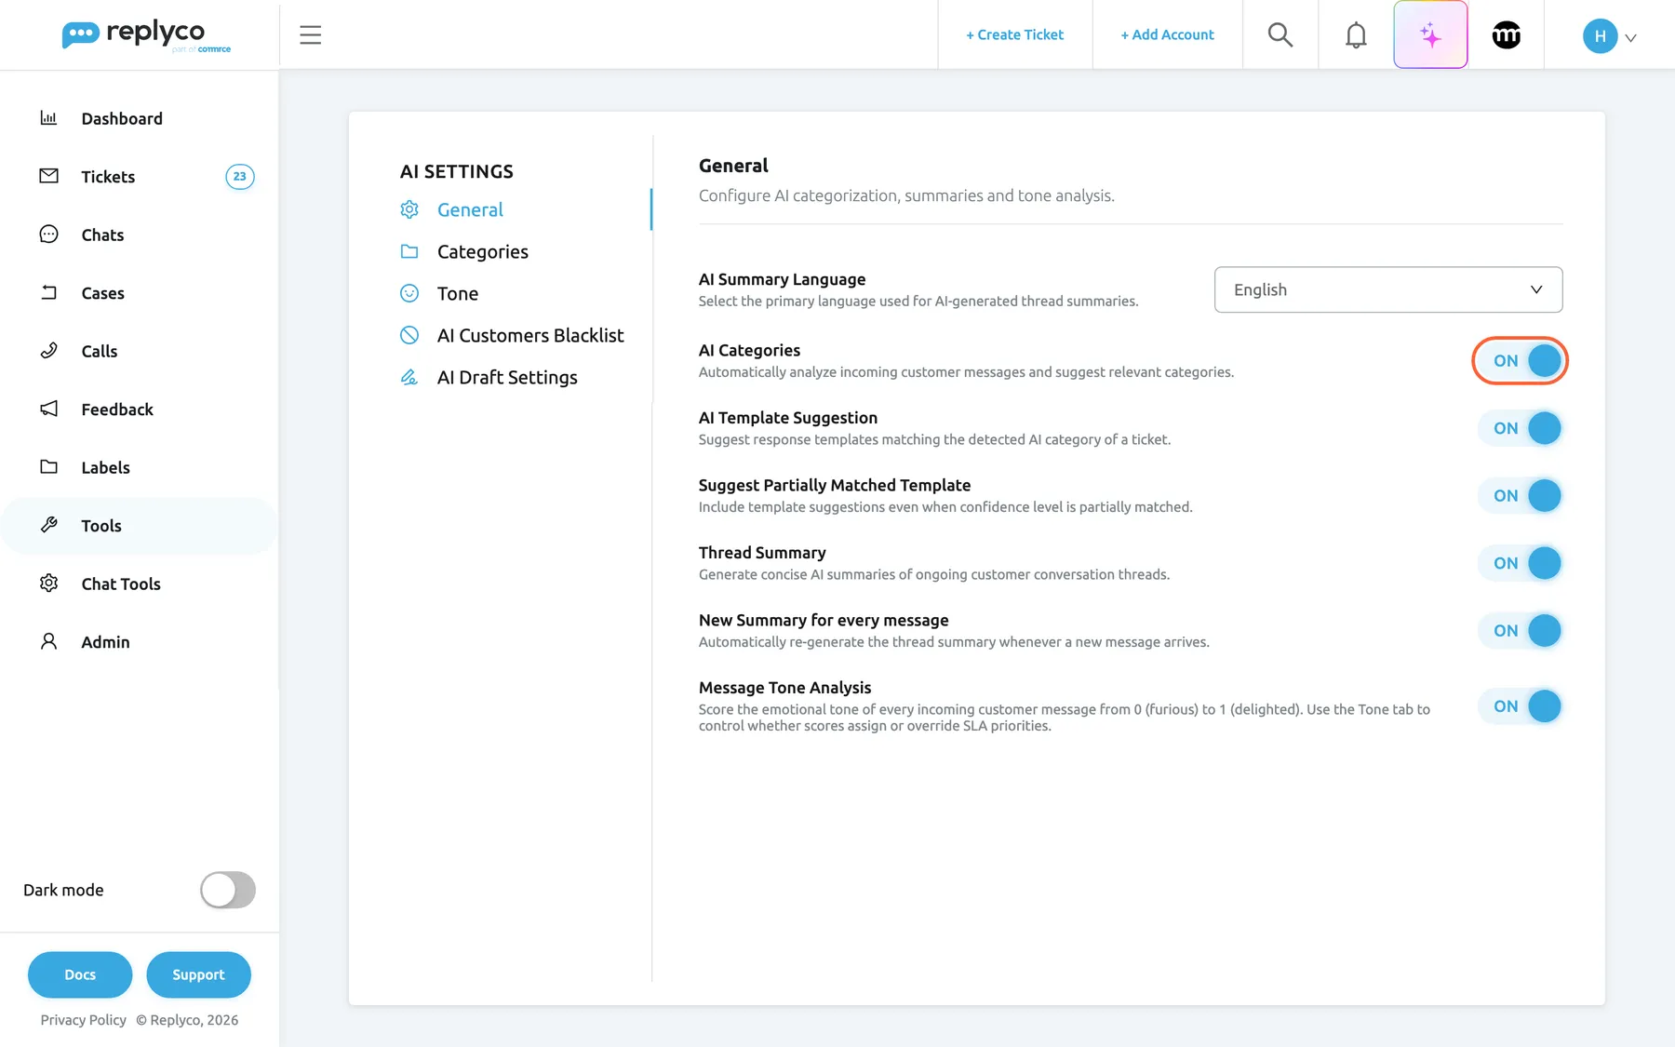This screenshot has width=1675, height=1047.
Task: Click the Create Ticket button
Action: pos(1014,34)
